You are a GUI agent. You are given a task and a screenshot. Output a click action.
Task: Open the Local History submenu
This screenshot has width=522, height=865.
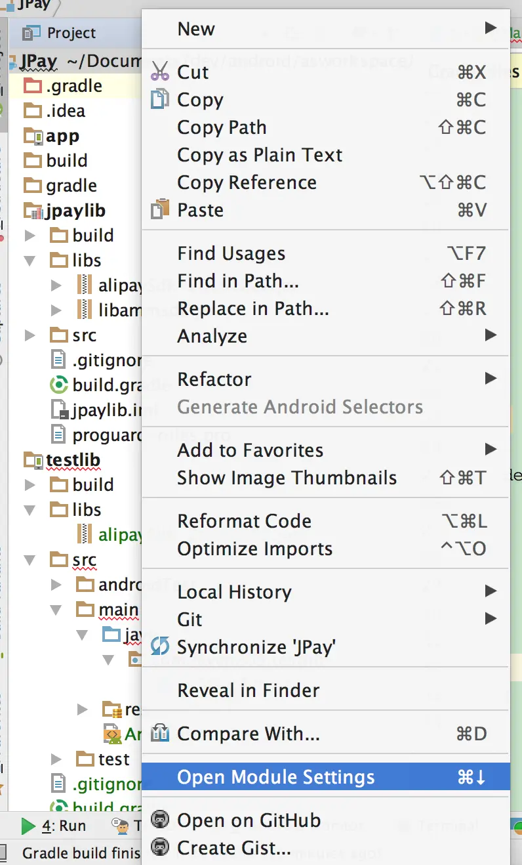click(x=326, y=591)
